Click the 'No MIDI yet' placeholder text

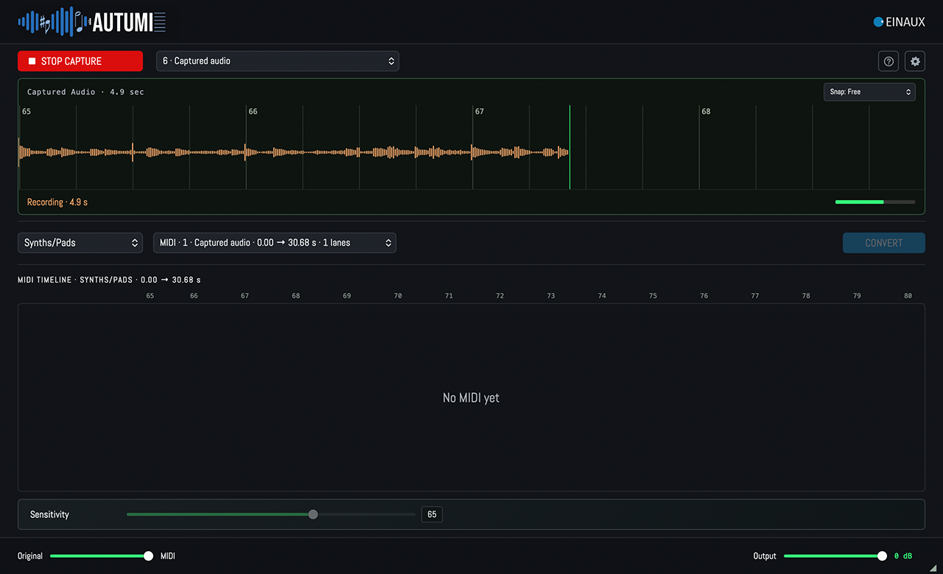click(471, 397)
